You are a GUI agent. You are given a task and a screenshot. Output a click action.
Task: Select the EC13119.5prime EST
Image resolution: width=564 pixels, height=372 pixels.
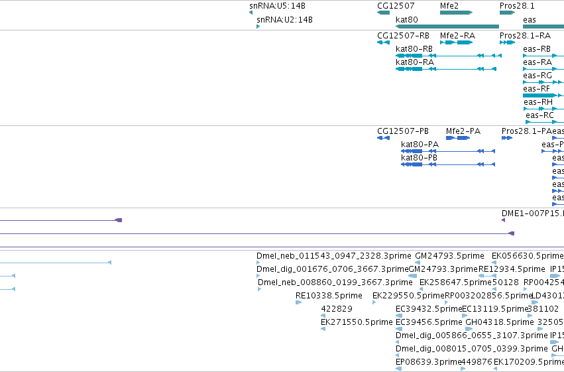coord(465,316)
